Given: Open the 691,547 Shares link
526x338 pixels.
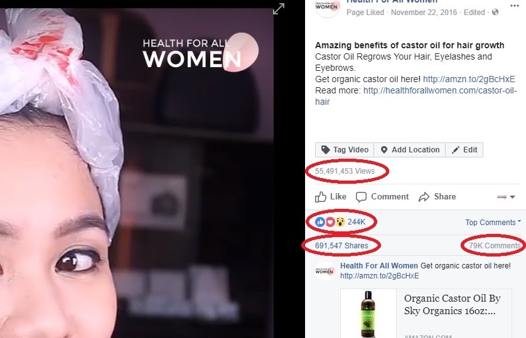Looking at the screenshot, I should coord(341,246).
